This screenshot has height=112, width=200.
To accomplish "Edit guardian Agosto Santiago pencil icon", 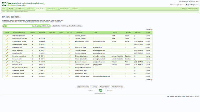I will (69, 41).
